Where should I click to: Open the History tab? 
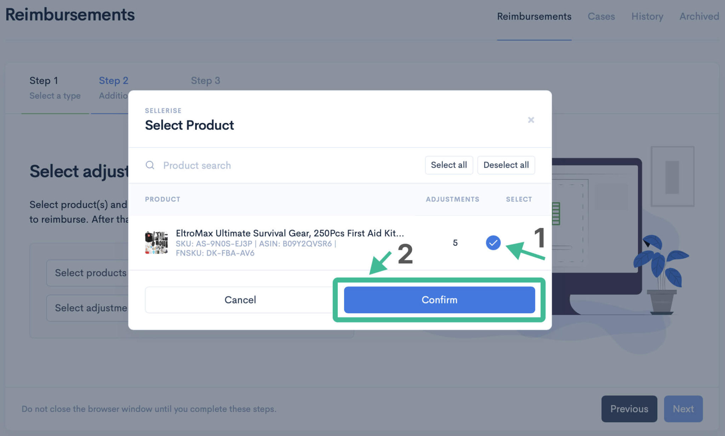point(647,16)
